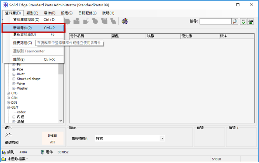Viewport: 259px width, 163px height.
Task: Open the 零件(P) menu
Action: coord(50,13)
